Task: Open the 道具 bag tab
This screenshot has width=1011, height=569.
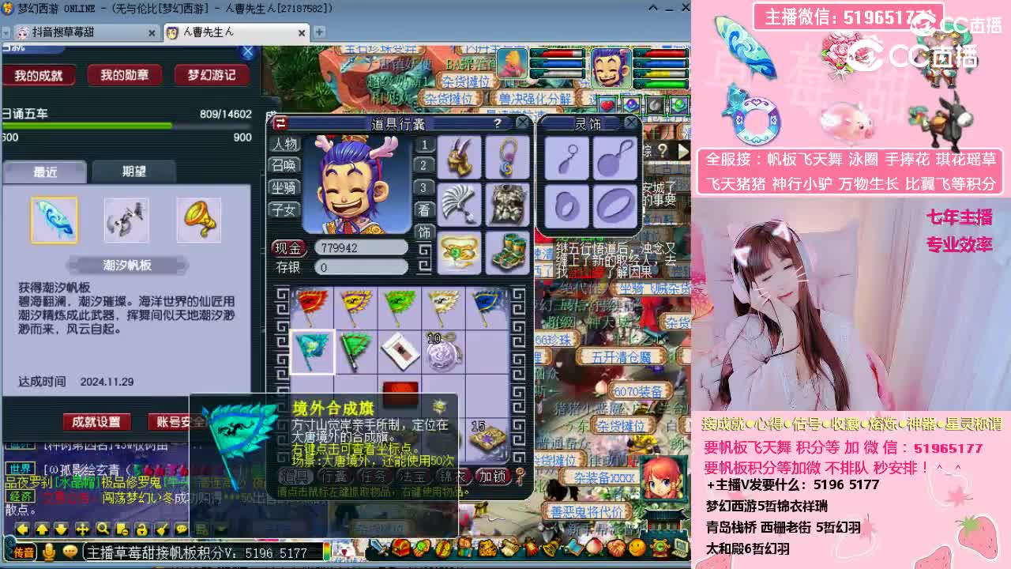Action: (x=295, y=476)
